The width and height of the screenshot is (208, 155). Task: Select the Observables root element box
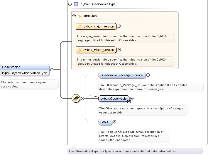tap(25, 67)
